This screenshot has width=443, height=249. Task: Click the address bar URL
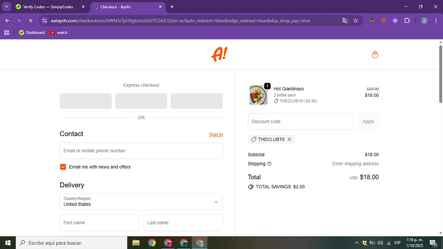coord(180,21)
